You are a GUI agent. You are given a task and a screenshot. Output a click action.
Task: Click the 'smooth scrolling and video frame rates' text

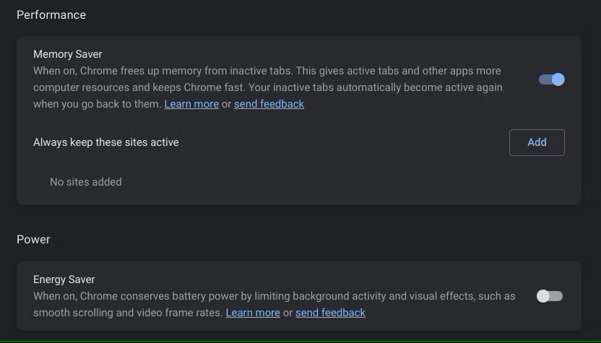(127, 313)
